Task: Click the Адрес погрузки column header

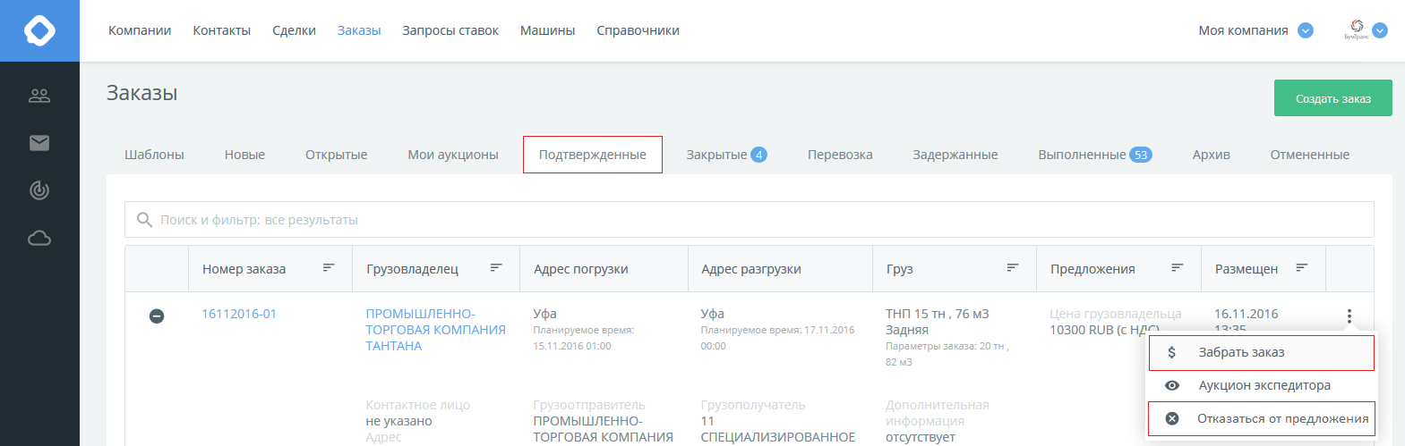Action: point(581,269)
